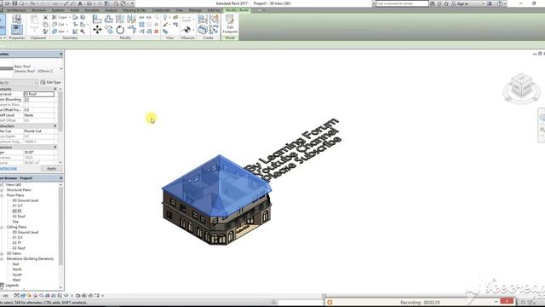Collapse the Dimensions section in Properties
The image size is (545, 307).
point(54,148)
